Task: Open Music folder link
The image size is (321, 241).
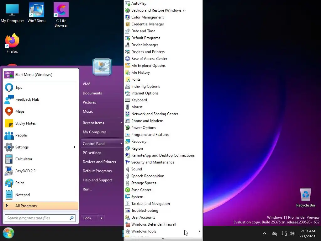Action: (x=88, y=111)
